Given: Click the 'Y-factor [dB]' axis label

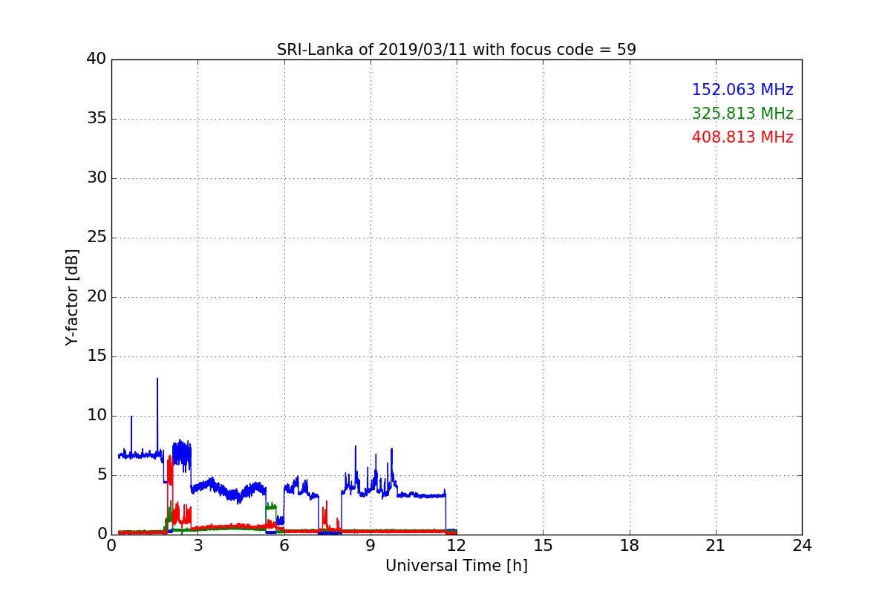Looking at the screenshot, I should (72, 297).
